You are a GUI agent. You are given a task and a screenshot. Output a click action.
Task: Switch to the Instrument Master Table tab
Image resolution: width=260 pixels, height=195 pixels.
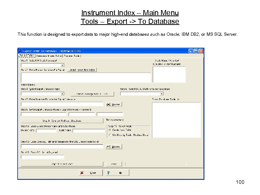49,56
